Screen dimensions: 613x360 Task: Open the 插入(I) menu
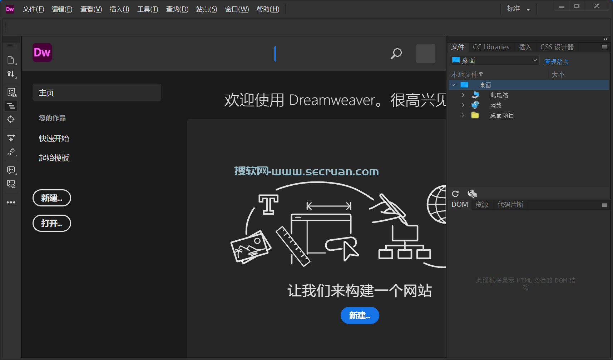(x=119, y=9)
